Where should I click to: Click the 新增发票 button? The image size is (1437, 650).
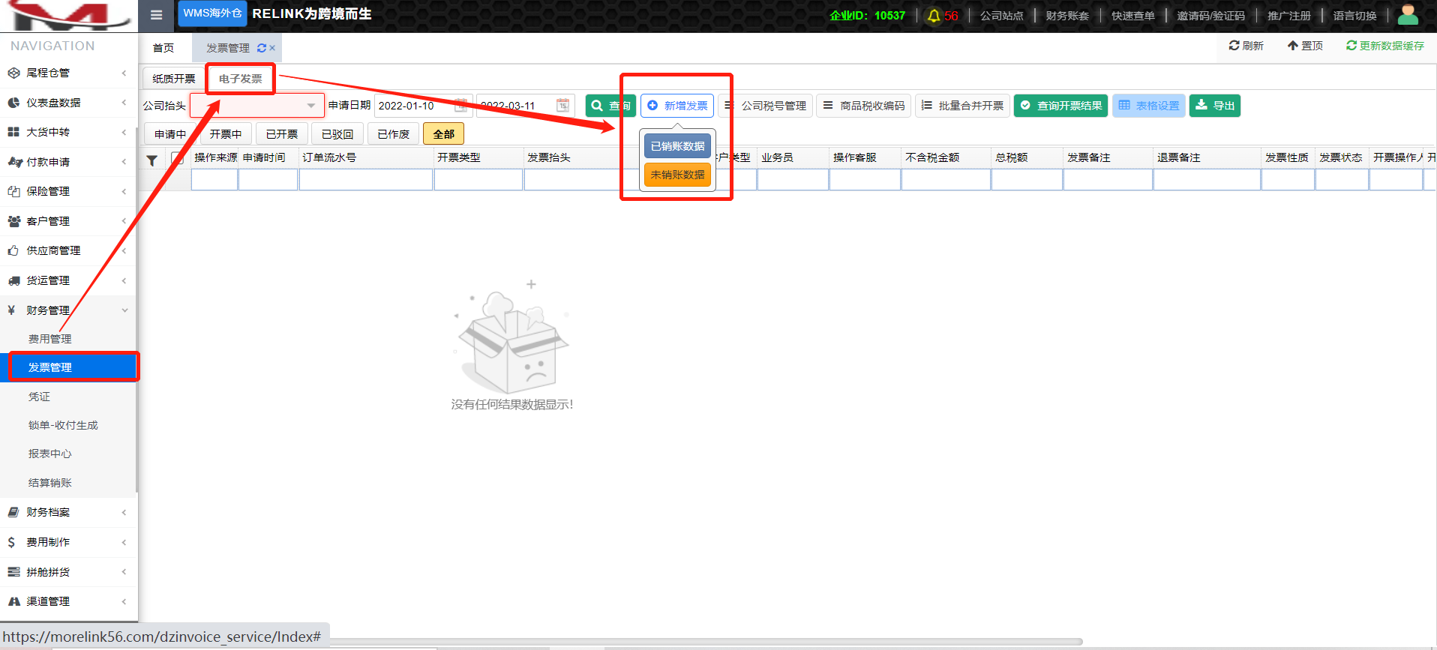[677, 106]
